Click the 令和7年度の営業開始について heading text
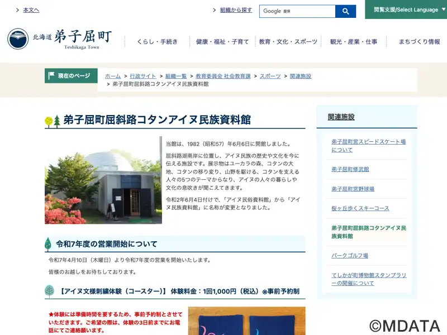This screenshot has height=335, width=447. 107,244
